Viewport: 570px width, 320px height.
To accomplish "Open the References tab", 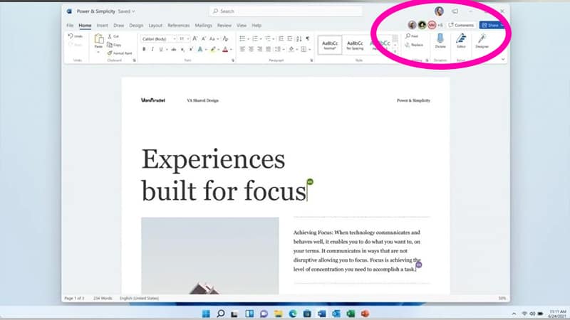I will (x=180, y=25).
